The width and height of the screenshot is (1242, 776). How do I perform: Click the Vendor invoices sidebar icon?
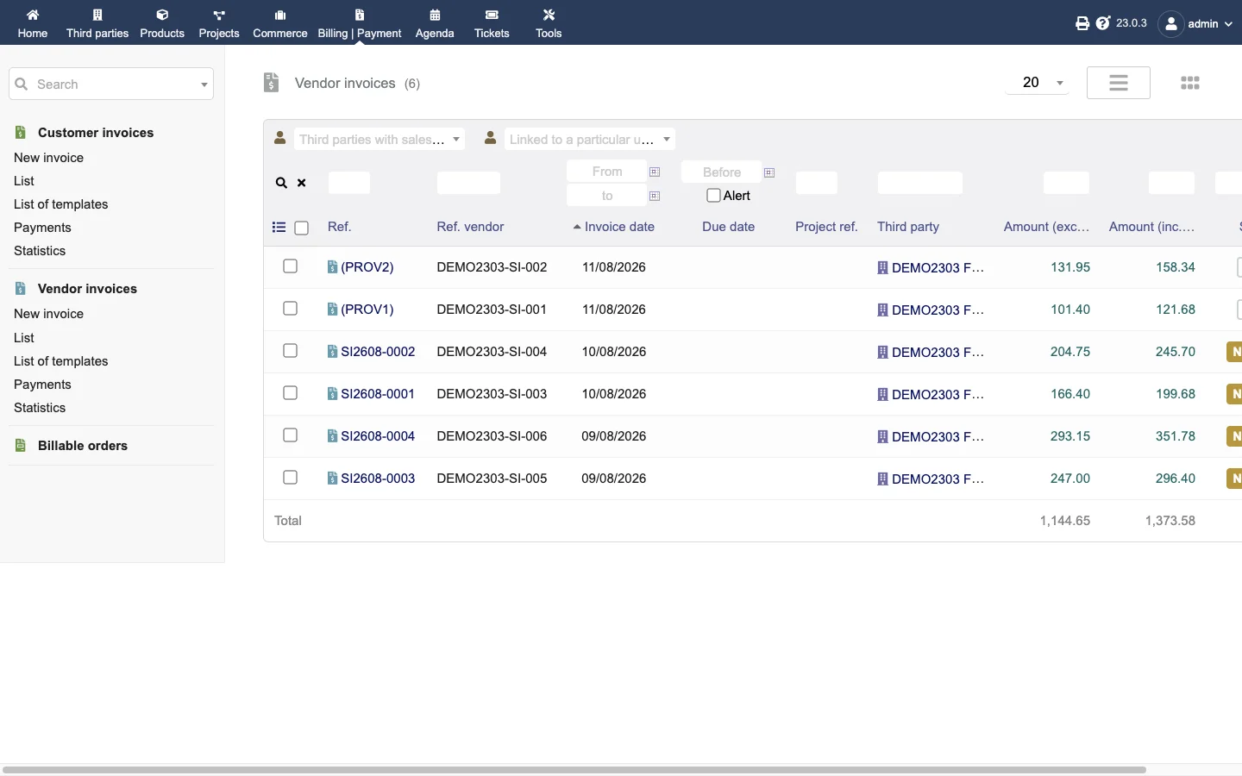(21, 289)
